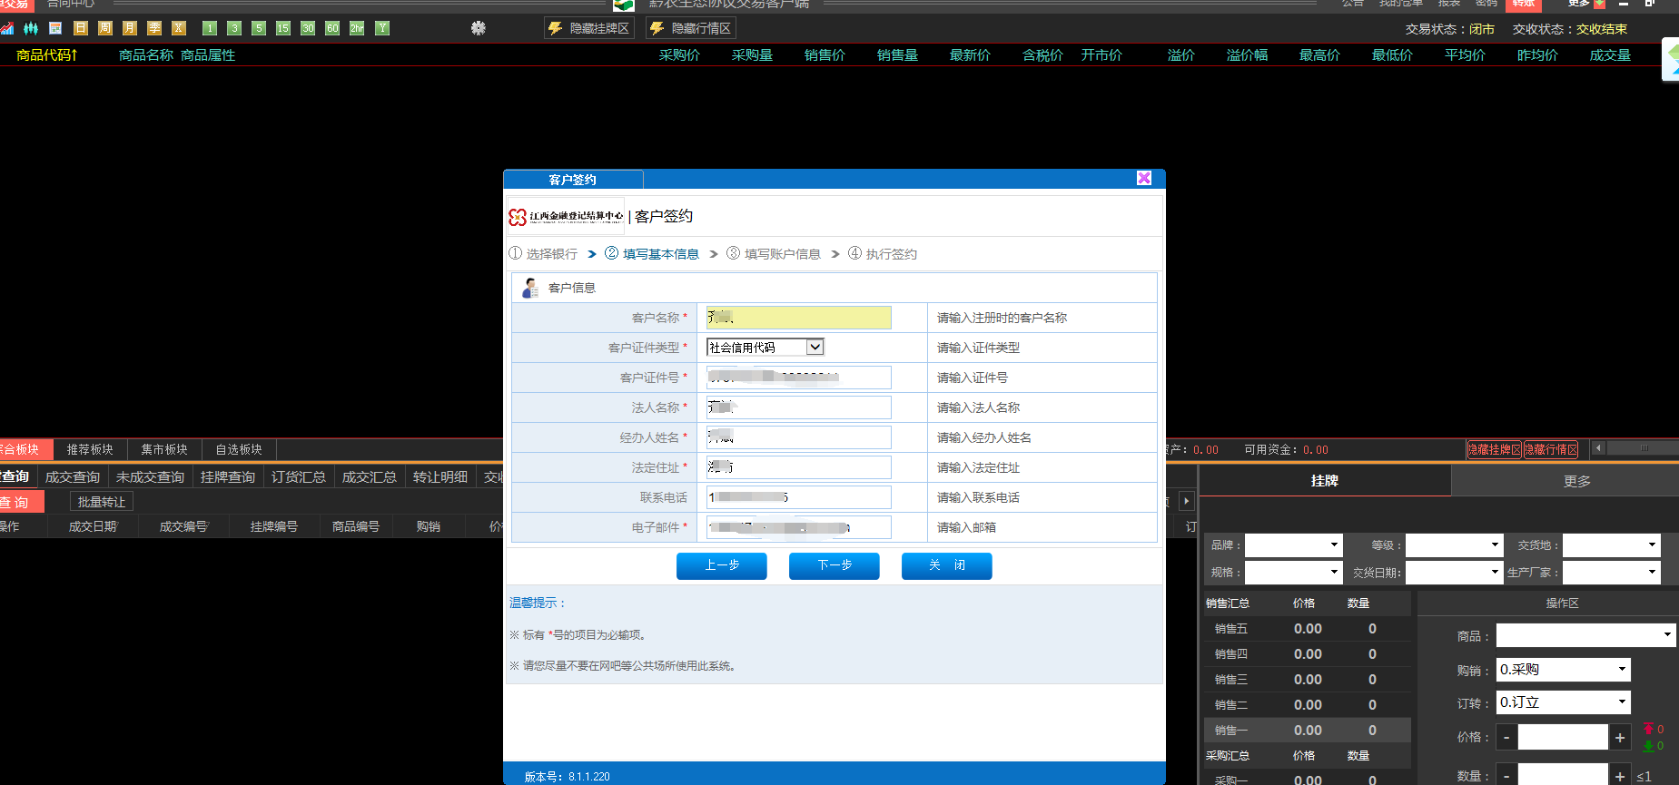Select the 5-minute chart icon
1679x785 pixels.
tap(259, 28)
